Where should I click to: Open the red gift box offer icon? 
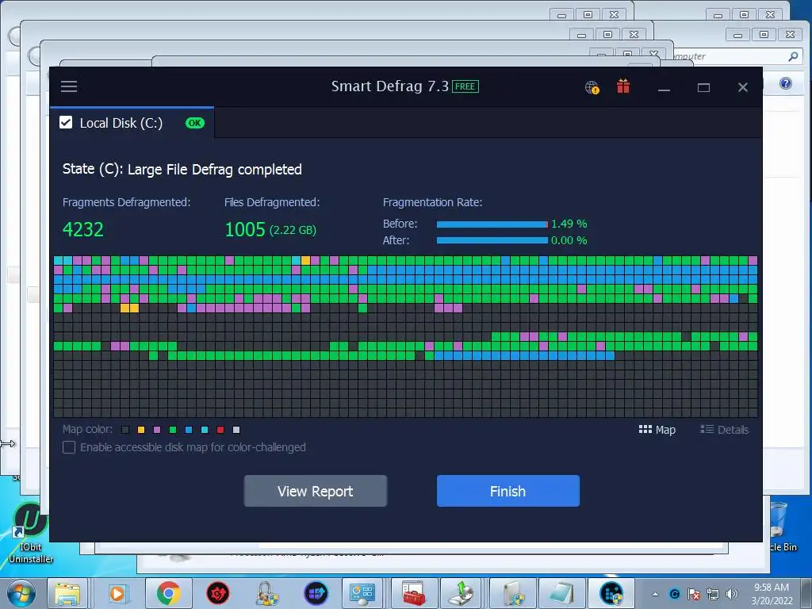623,86
